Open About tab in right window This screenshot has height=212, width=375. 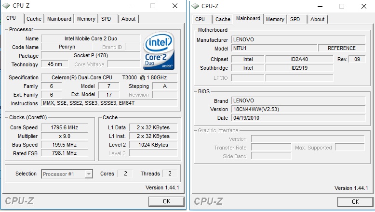click(317, 19)
